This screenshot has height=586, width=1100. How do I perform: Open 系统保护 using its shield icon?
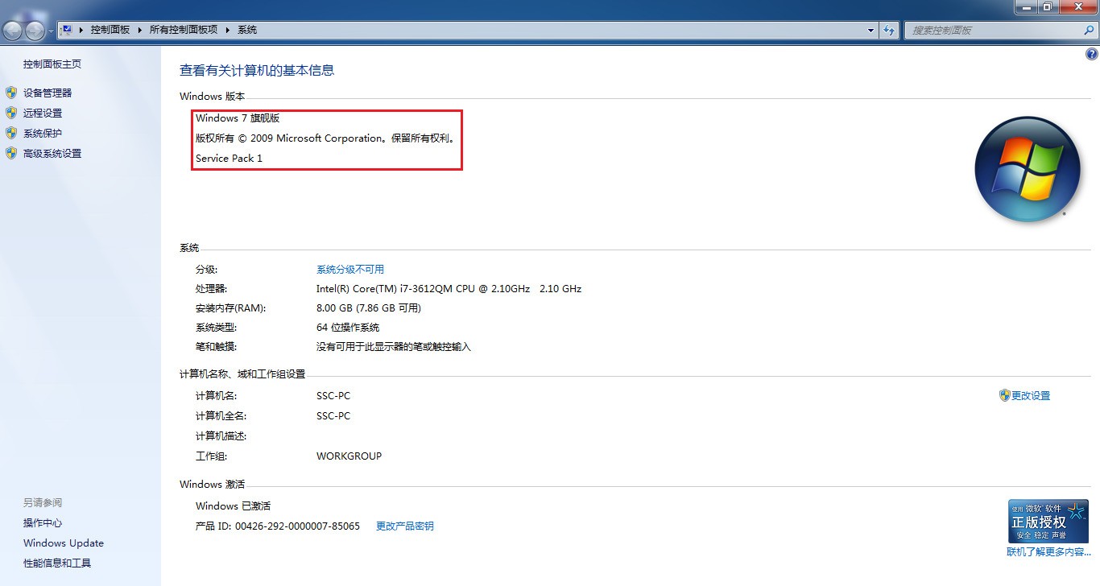[x=10, y=133]
